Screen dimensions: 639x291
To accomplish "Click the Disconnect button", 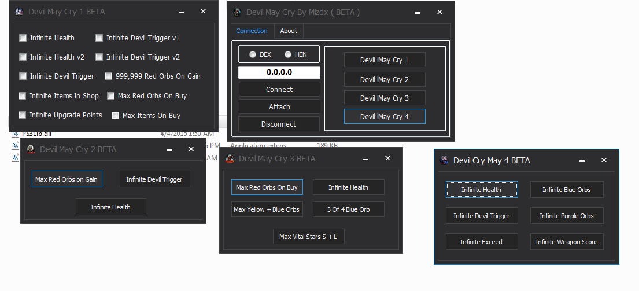I will pos(279,124).
